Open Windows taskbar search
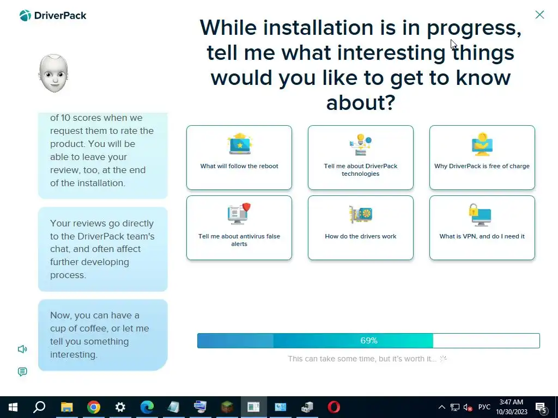The width and height of the screenshot is (558, 418). [39, 407]
